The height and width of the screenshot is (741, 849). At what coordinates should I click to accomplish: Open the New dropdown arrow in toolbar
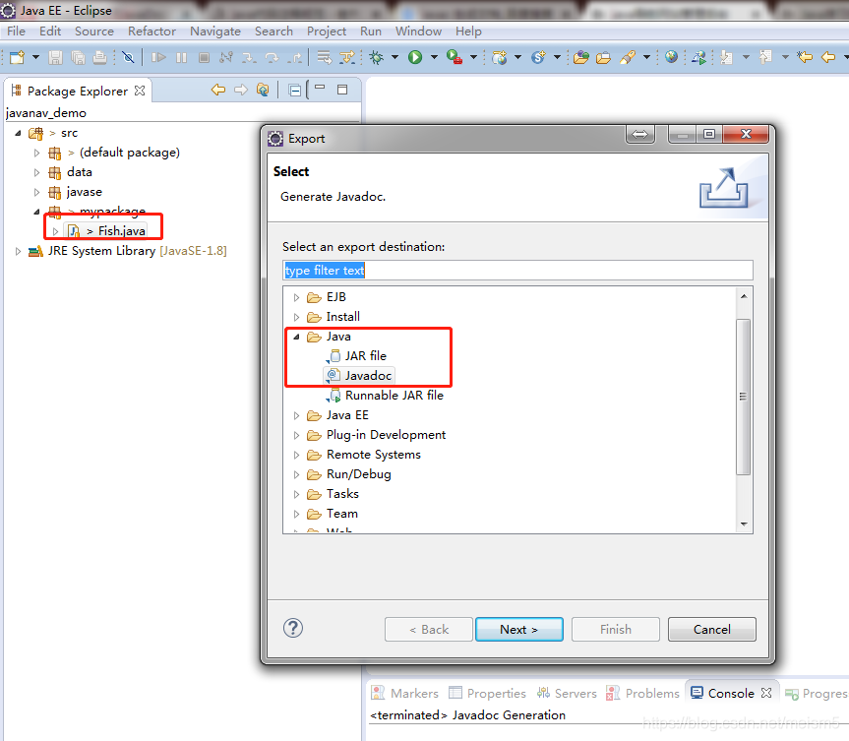click(35, 57)
